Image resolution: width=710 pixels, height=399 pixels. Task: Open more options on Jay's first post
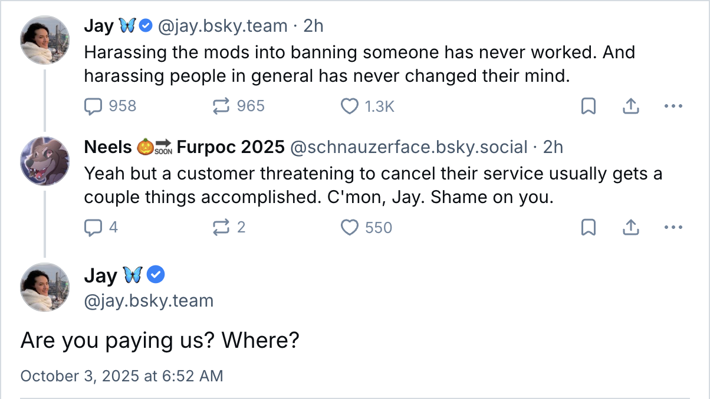coord(673,106)
